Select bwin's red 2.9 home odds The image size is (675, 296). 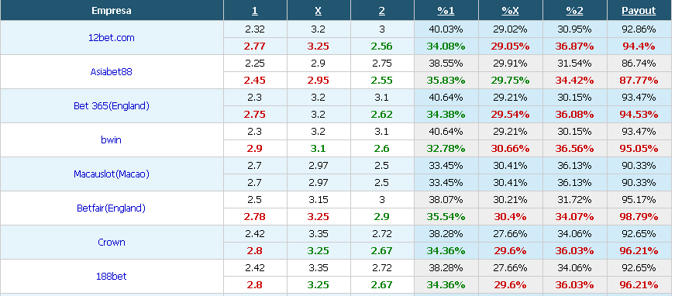click(255, 149)
